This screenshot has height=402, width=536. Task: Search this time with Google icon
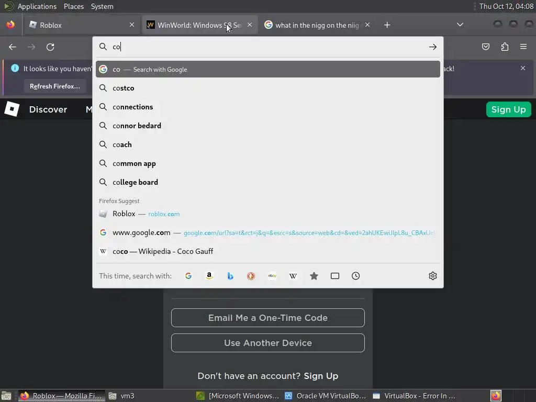pos(188,276)
